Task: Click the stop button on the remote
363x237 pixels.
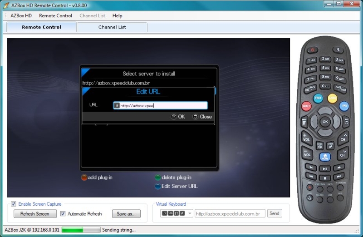Action: (x=325, y=178)
